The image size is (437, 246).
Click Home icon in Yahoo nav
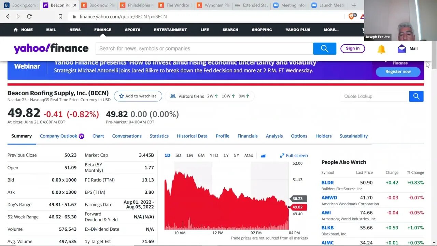[16, 30]
